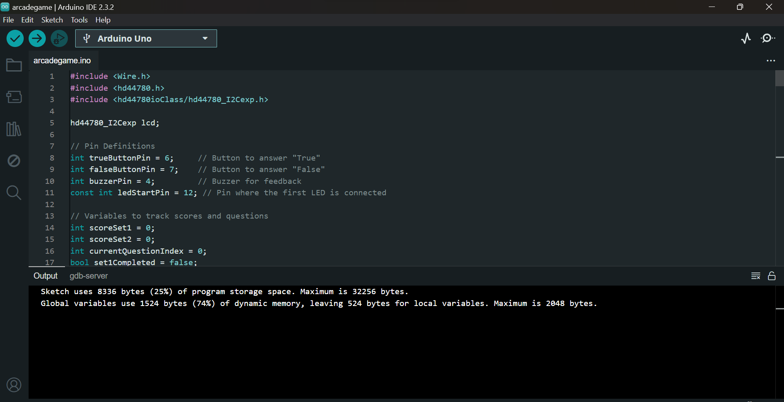Click the scoreSet1 = 0 line
This screenshot has height=402, width=784.
[112, 228]
